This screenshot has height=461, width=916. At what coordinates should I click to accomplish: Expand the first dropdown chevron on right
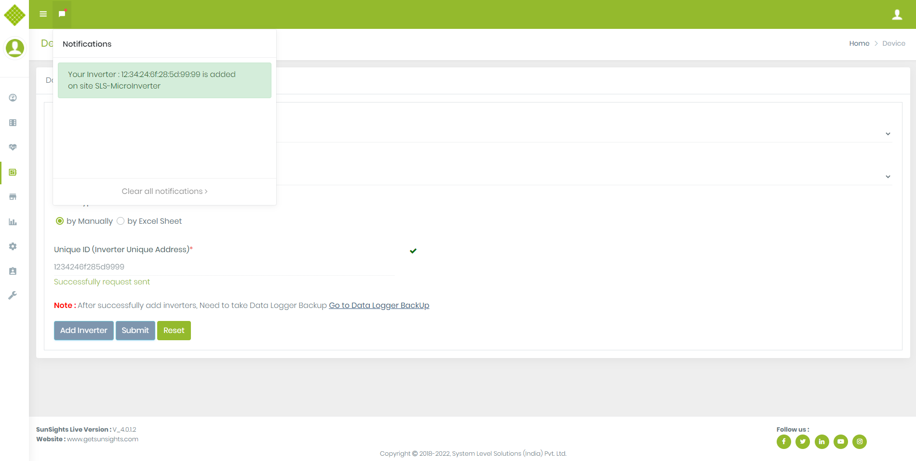coord(888,134)
